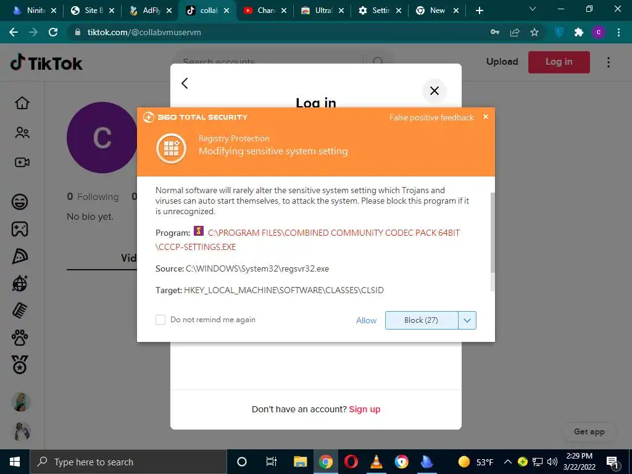Open TikTok header three-dot menu
Image resolution: width=632 pixels, height=474 pixels.
608,62
